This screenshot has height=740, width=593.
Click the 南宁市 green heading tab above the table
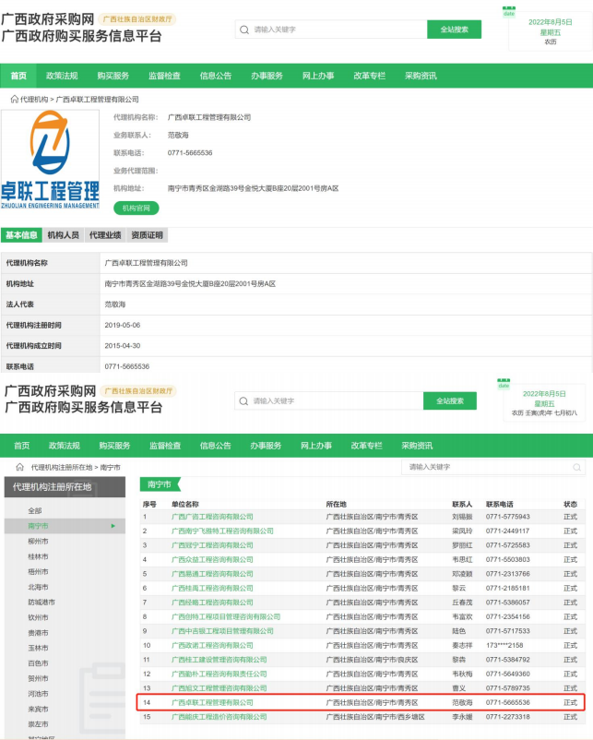pos(160,484)
